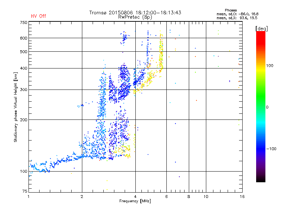The width and height of the screenshot is (285, 214).
Task: Select the plot title 'Tromsø 20150806 18:12:00-18:13:43'
Action: coord(135,12)
